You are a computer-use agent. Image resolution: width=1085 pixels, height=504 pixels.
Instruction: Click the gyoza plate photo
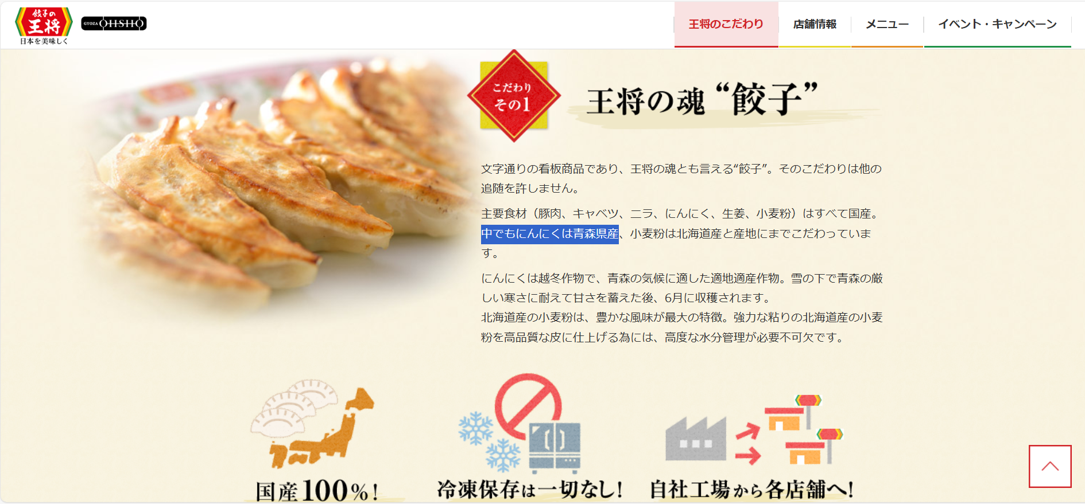coord(276,183)
